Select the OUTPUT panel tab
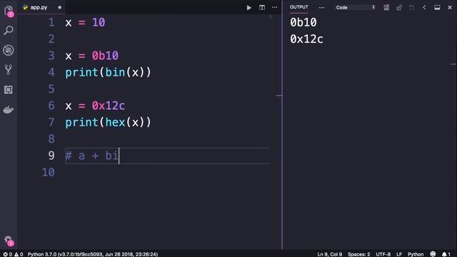 tap(298, 7)
